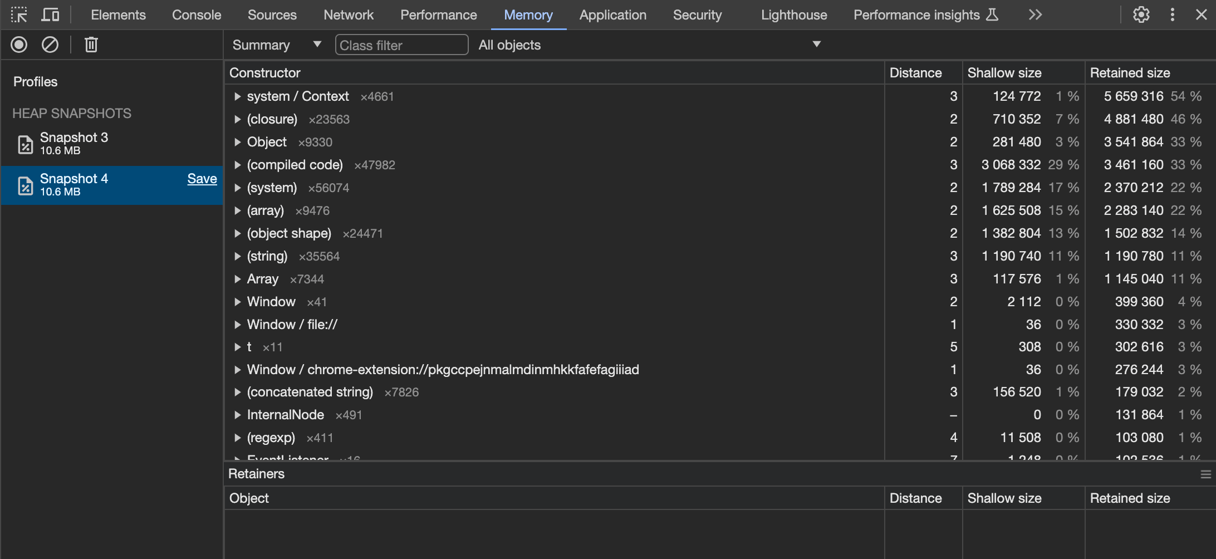This screenshot has width=1216, height=559.
Task: Click the collect garbage trash icon
Action: 91,45
